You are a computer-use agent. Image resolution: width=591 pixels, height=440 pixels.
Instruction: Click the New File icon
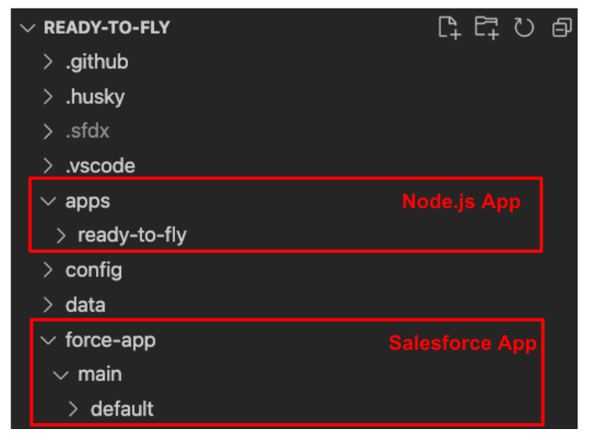click(450, 28)
